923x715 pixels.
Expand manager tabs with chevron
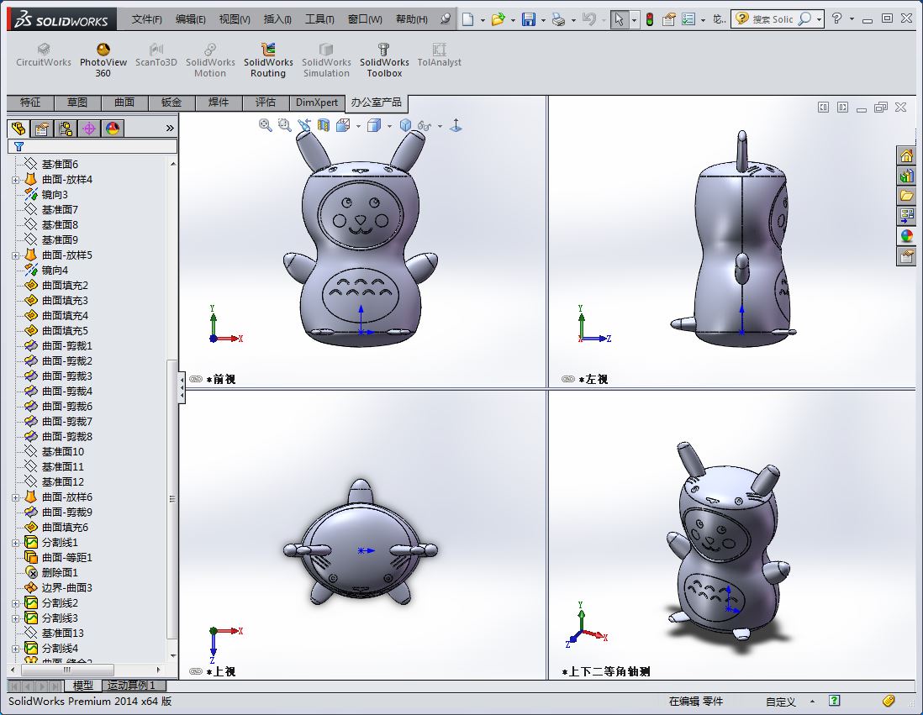(170, 129)
